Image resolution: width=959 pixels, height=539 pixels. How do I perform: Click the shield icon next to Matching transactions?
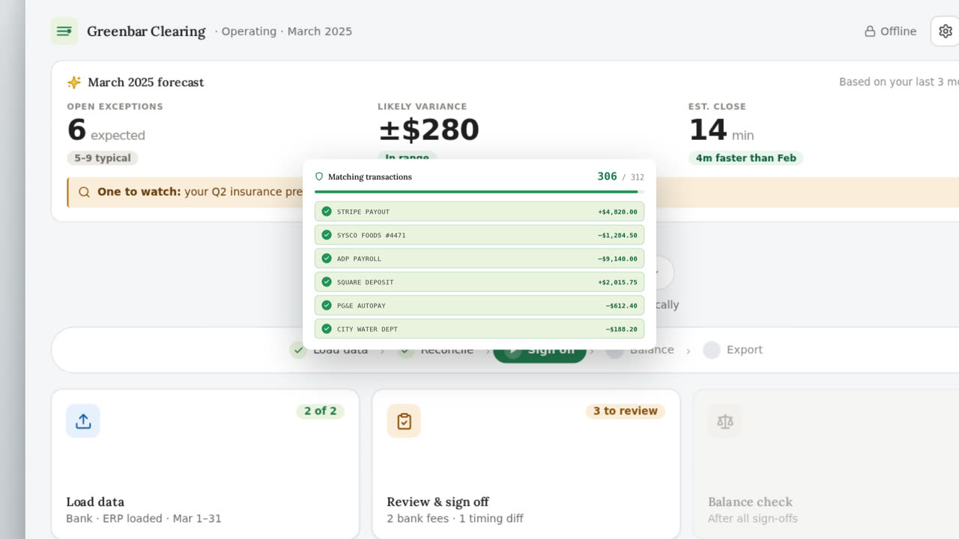(319, 177)
